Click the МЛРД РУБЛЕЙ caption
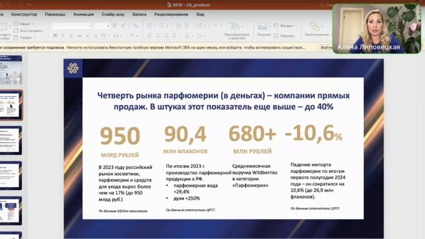Image resolution: width=425 pixels, height=239 pixels. (120, 155)
